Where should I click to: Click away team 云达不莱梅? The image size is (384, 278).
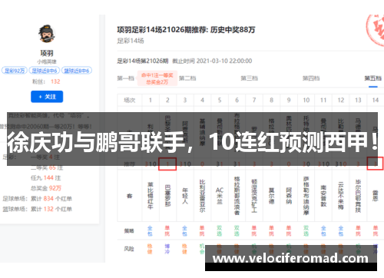click(341, 196)
